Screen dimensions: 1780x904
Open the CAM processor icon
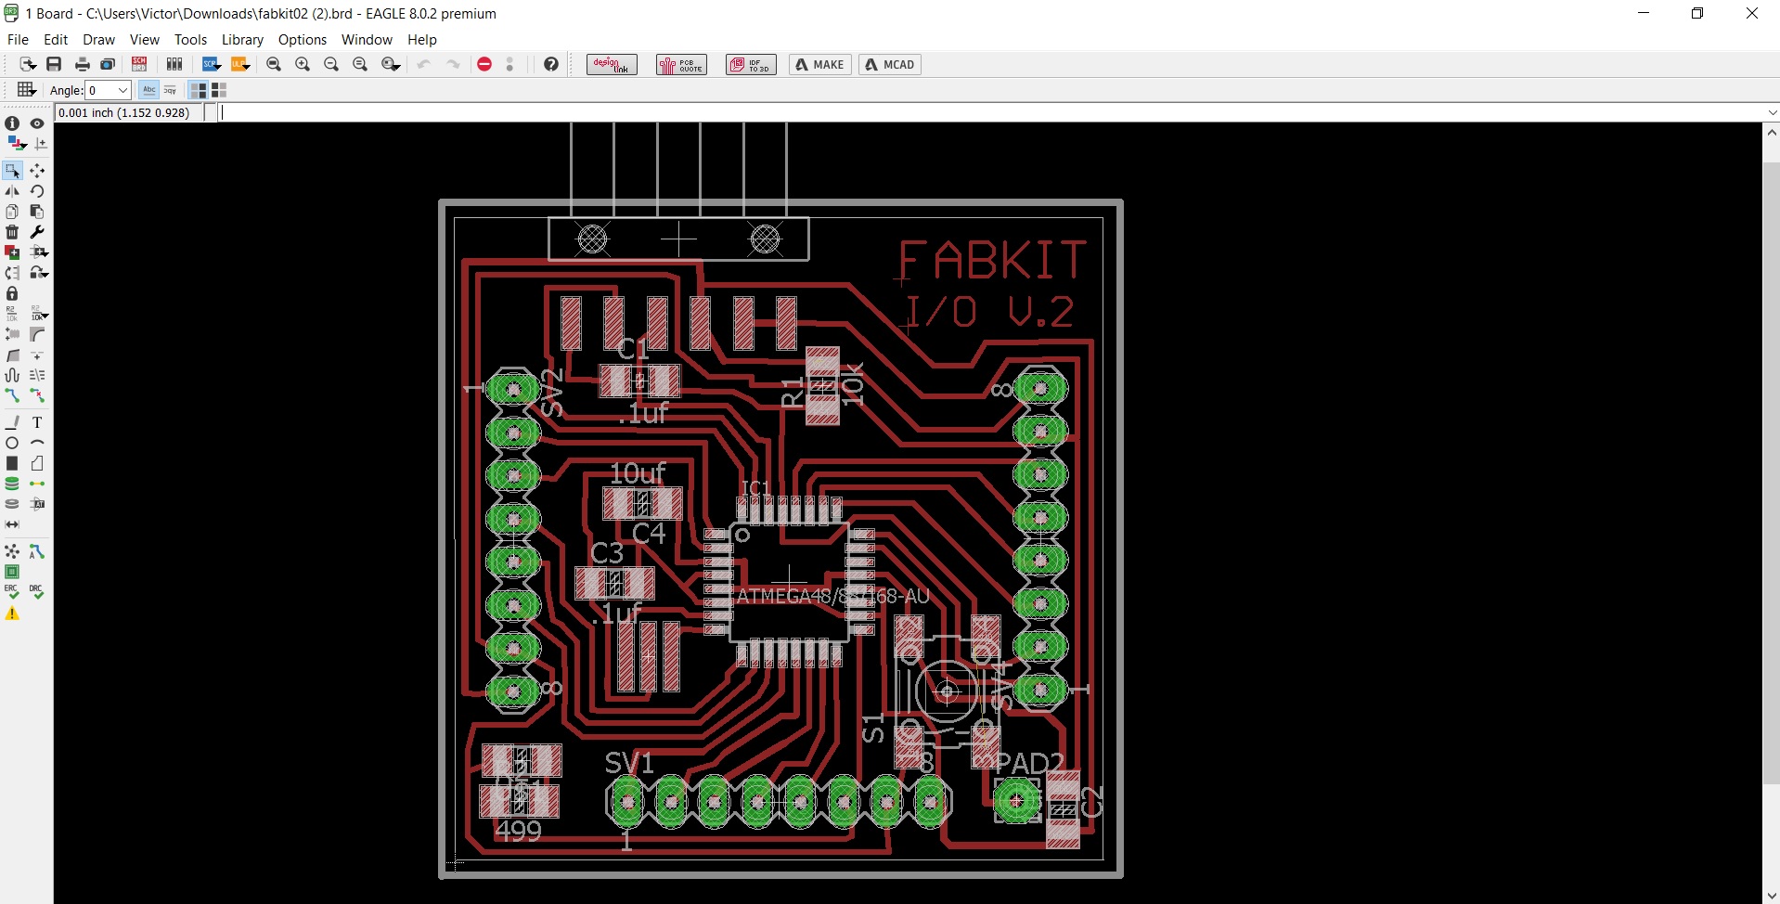(108, 64)
